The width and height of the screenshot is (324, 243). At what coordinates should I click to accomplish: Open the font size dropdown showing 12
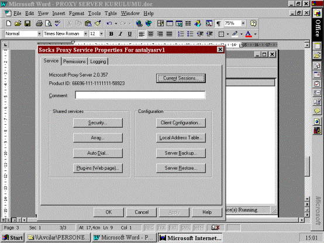[101, 34]
